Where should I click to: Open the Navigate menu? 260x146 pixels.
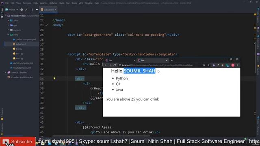pyautogui.click(x=27, y=3)
